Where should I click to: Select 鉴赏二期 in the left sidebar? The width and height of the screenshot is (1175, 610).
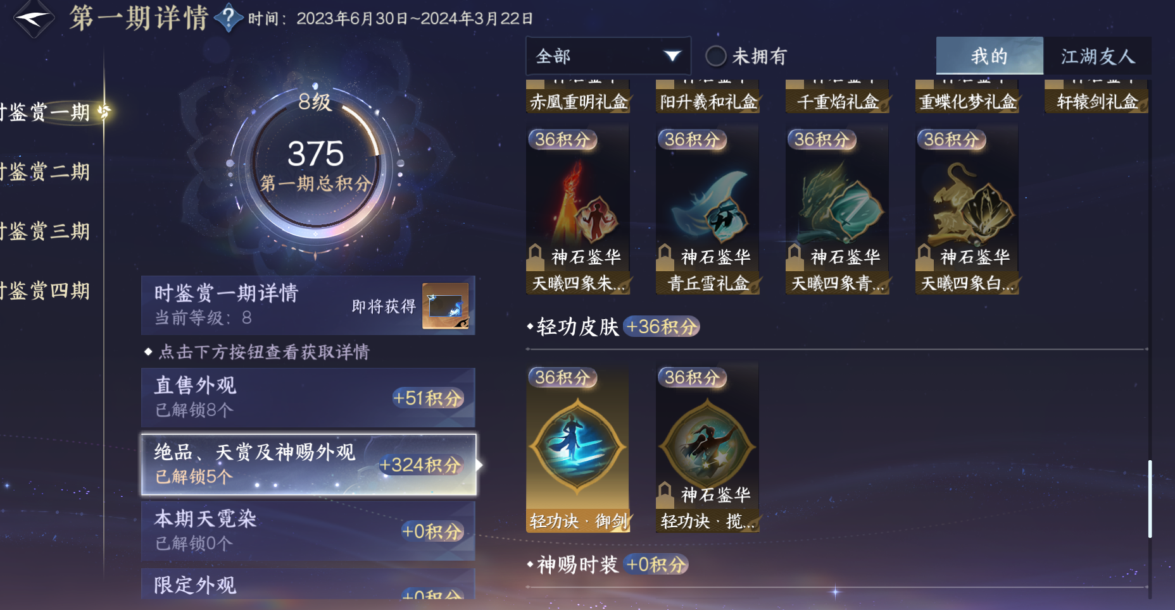(46, 171)
